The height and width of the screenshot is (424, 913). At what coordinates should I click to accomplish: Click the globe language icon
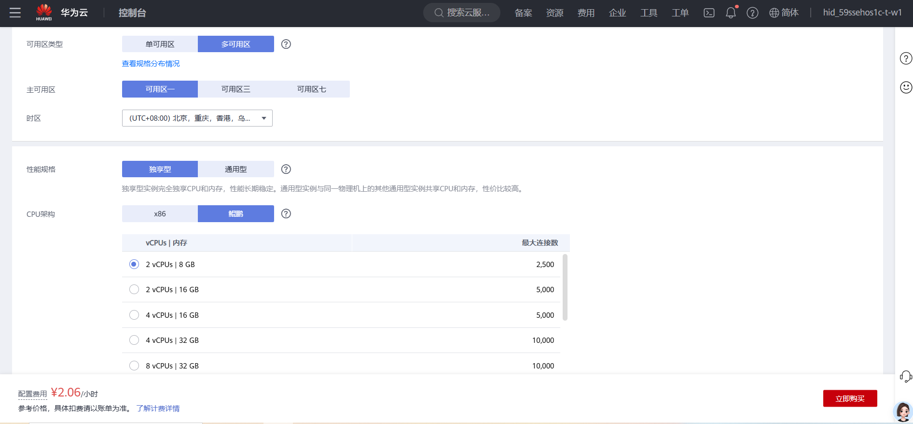pos(774,13)
